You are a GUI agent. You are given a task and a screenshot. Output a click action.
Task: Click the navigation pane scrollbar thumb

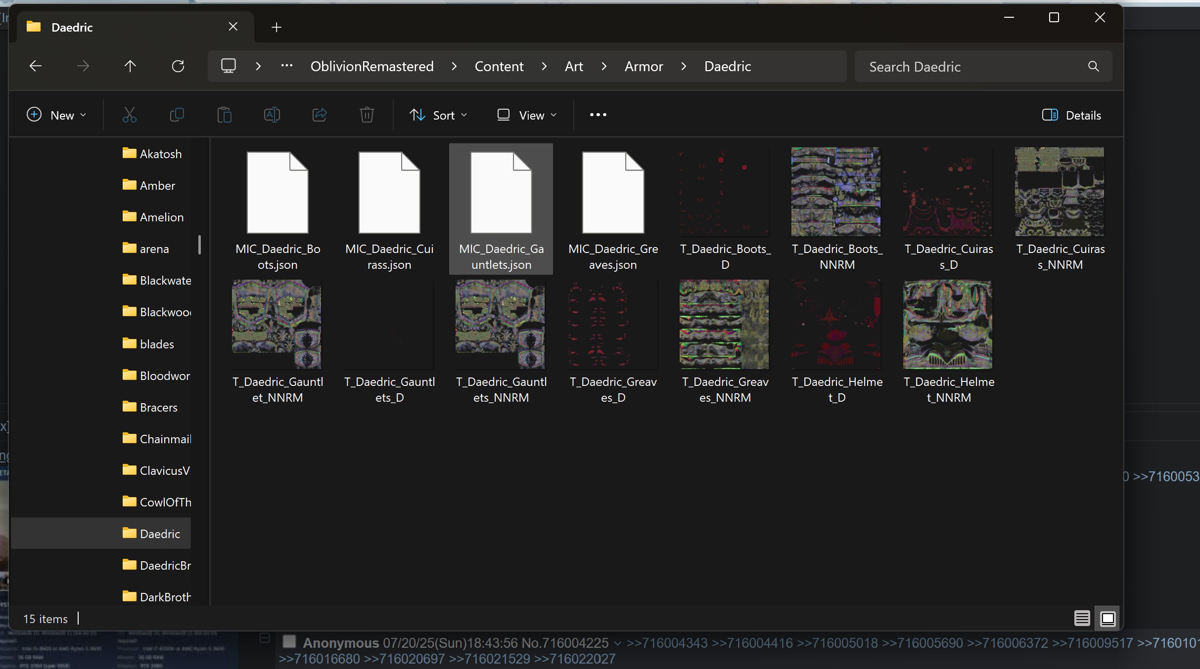click(199, 245)
